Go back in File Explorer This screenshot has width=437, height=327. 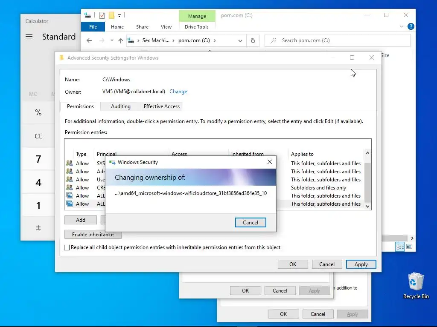(89, 40)
